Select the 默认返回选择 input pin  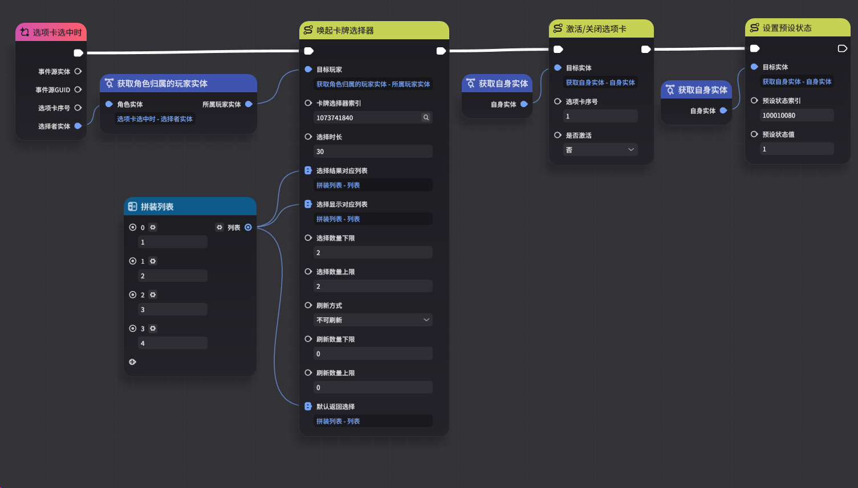tap(308, 407)
